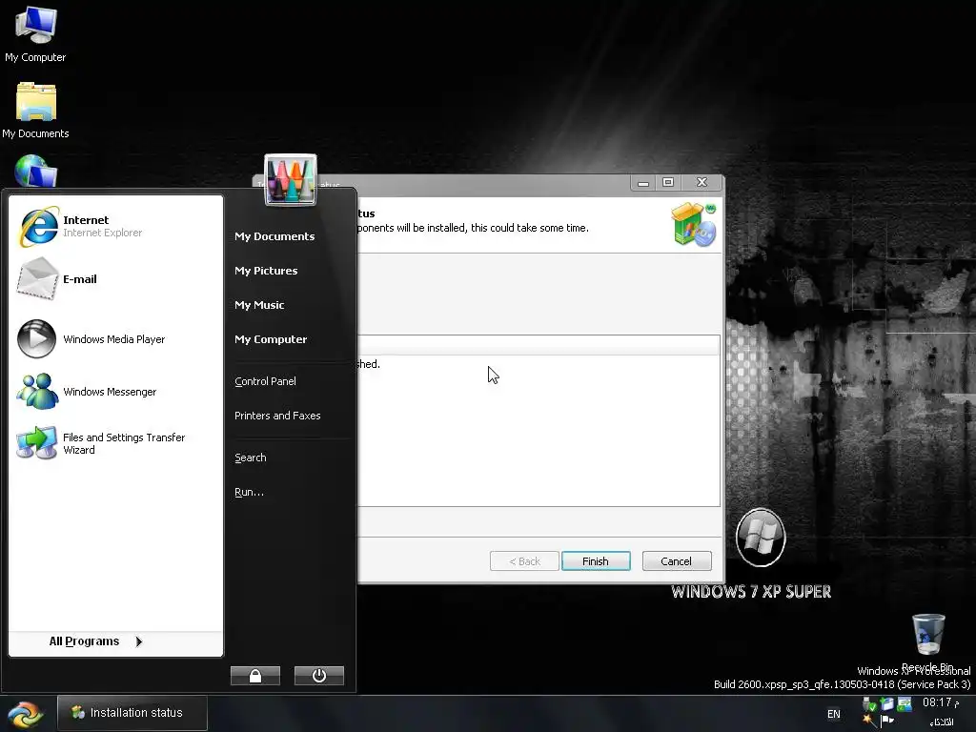Minimize the Installation status window
The image size is (976, 732).
(x=643, y=182)
